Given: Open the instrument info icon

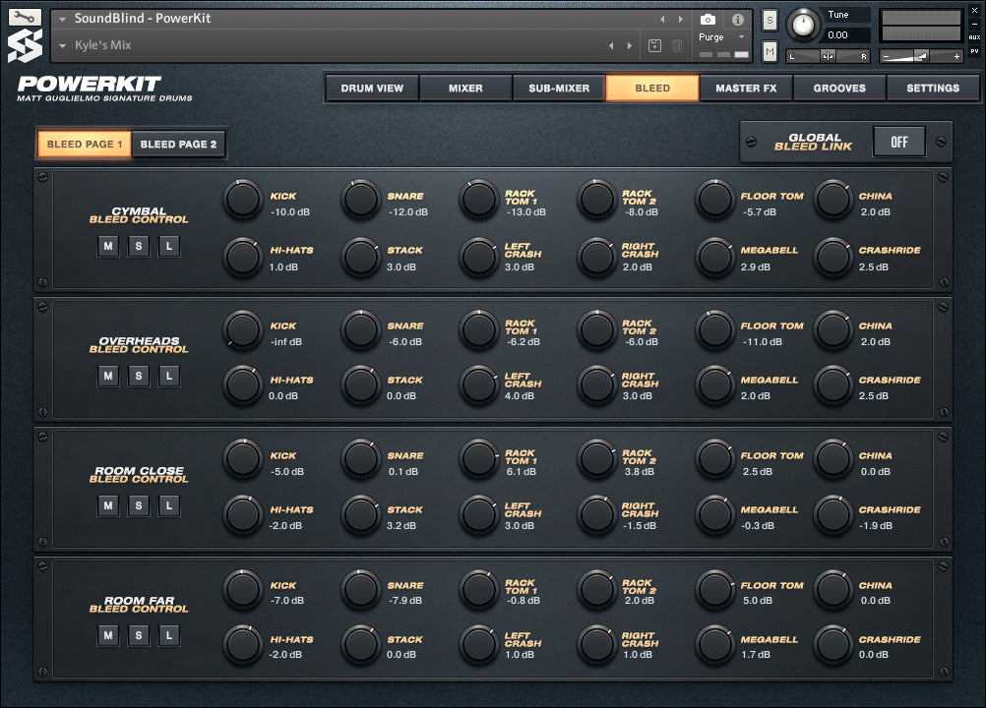Looking at the screenshot, I should [x=737, y=19].
